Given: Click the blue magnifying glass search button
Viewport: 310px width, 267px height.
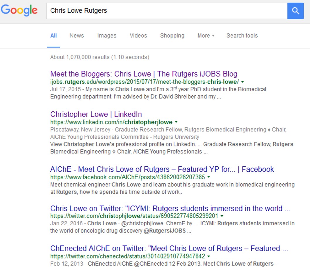Looking at the screenshot, I should (x=295, y=11).
